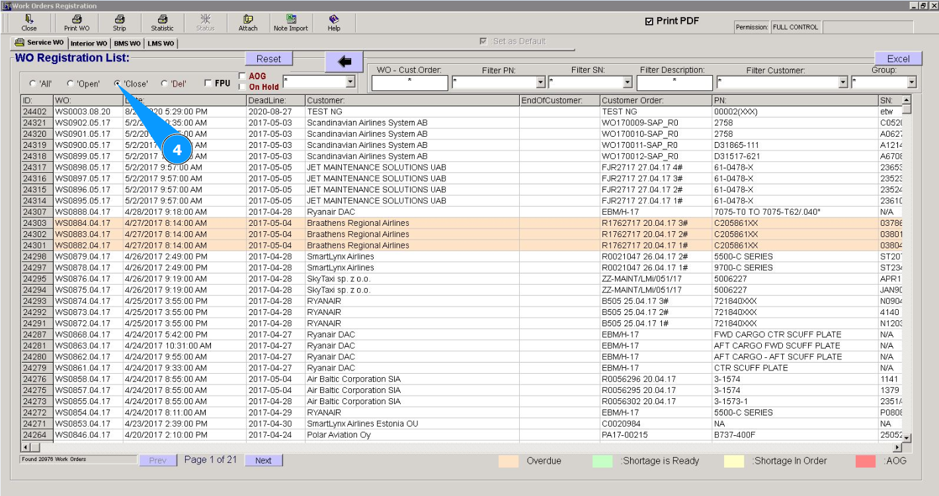The image size is (939, 496).
Task: Switch to the Service WO tab
Action: (x=40, y=43)
